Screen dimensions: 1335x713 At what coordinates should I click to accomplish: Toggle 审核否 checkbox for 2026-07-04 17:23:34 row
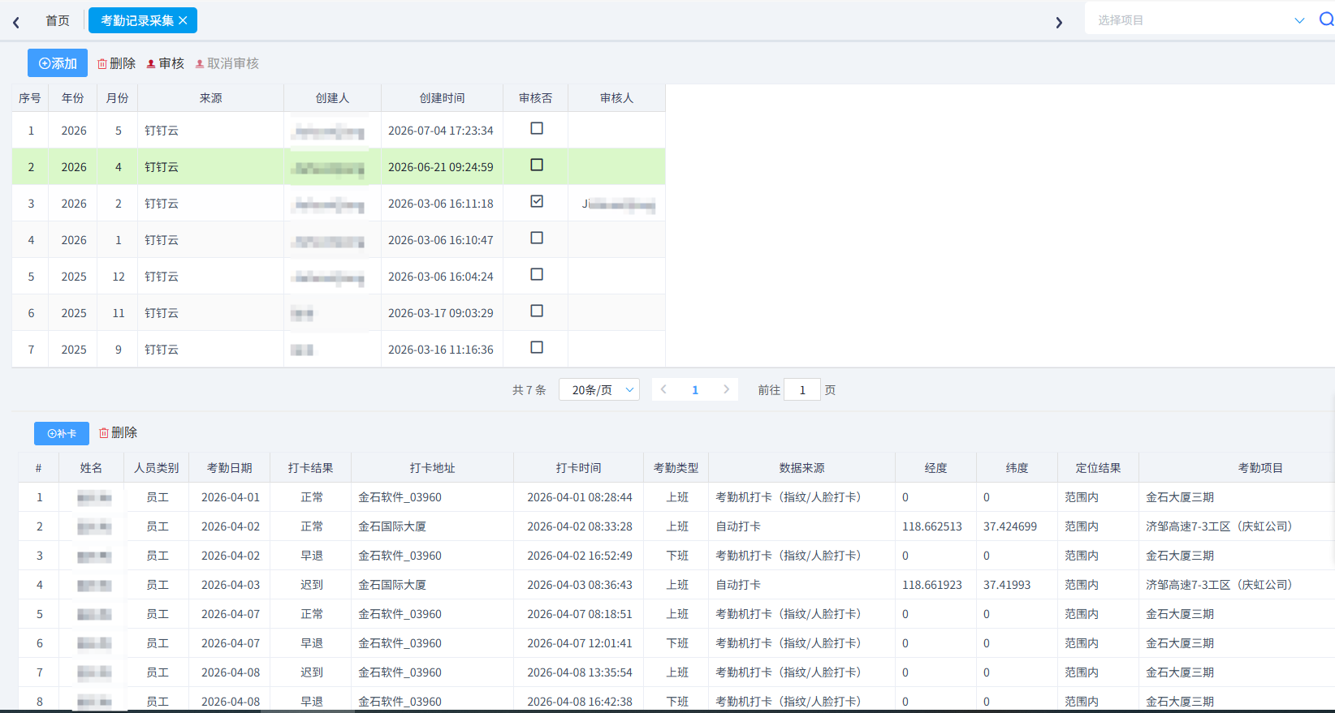point(537,128)
